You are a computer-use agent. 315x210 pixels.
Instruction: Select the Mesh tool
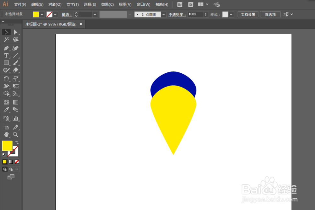(x=6, y=102)
